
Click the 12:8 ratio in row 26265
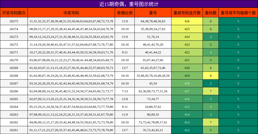pos(125,99)
